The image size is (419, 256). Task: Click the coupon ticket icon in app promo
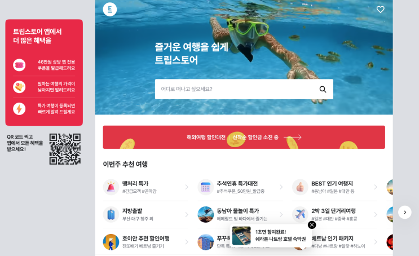tap(19, 65)
